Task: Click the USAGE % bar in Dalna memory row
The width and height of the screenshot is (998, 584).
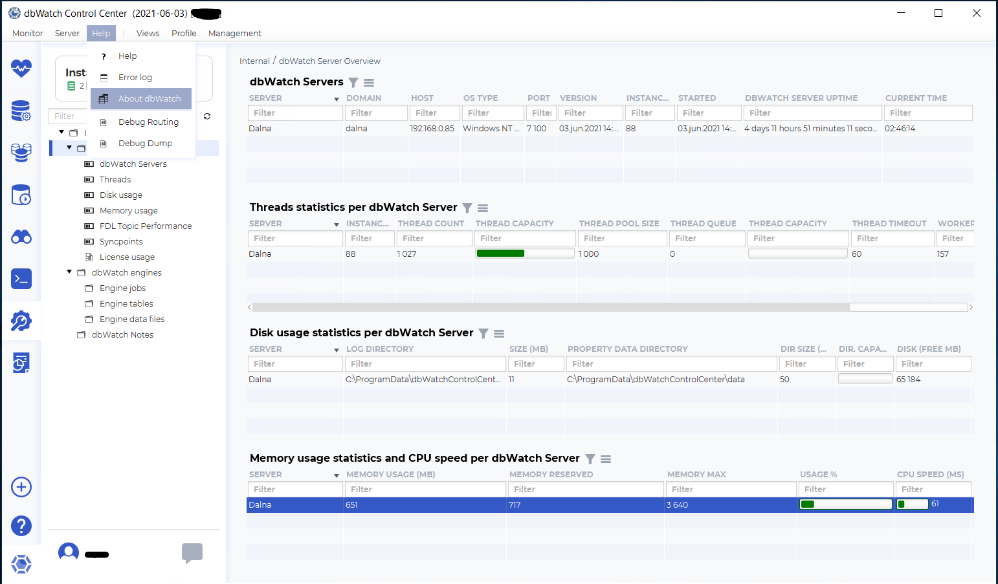Action: (846, 504)
